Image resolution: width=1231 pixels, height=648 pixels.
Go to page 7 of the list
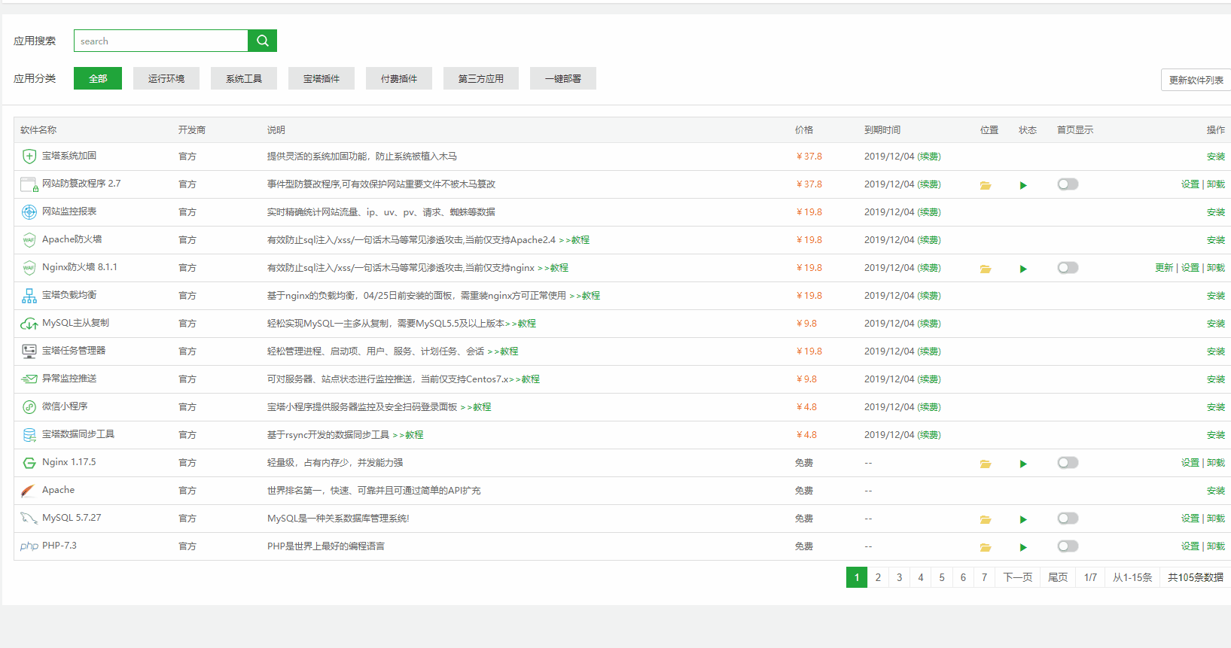click(x=984, y=577)
